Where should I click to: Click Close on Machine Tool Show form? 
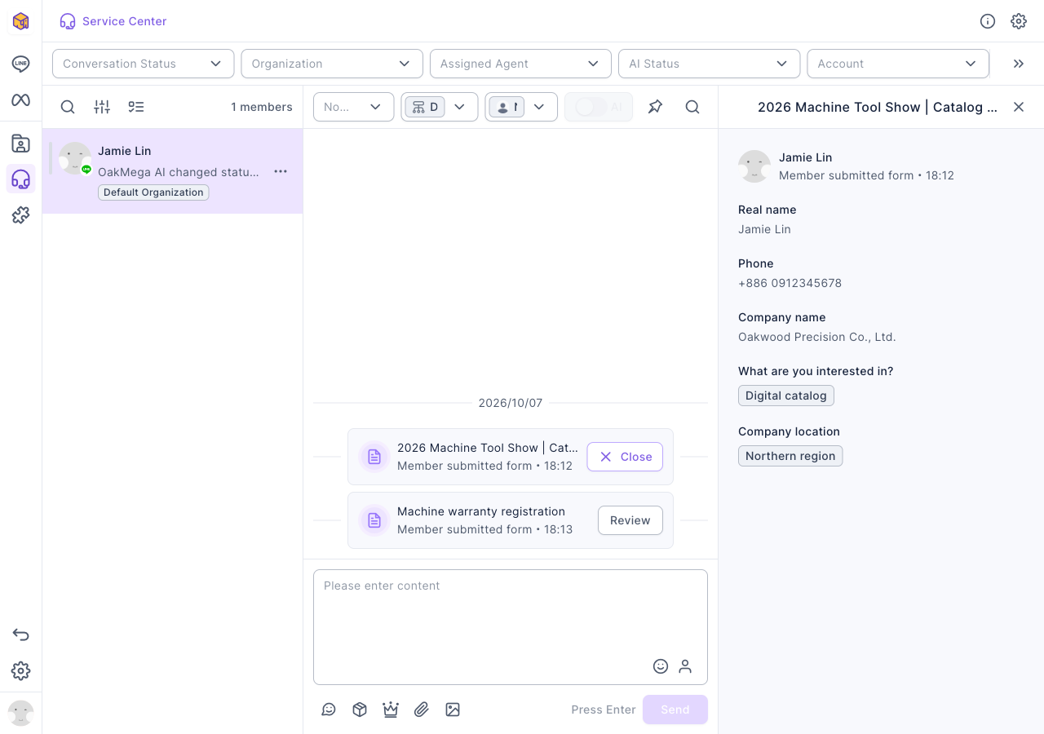[625, 457]
